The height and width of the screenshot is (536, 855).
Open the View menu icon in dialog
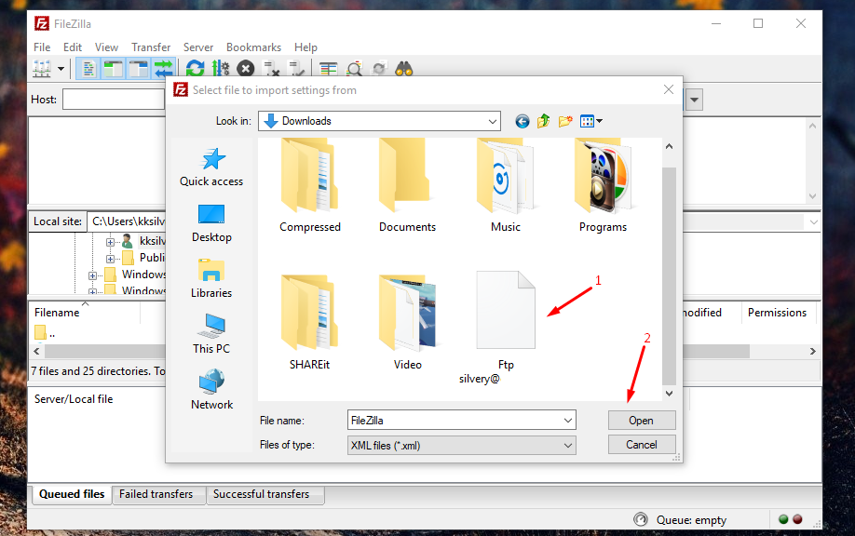click(591, 121)
